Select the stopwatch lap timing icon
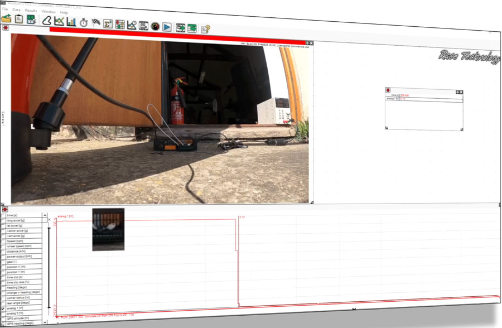502x328 pixels. pyautogui.click(x=84, y=22)
